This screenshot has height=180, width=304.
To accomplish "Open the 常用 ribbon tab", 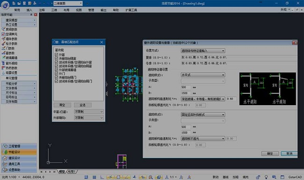I will pyautogui.click(x=17, y=10).
